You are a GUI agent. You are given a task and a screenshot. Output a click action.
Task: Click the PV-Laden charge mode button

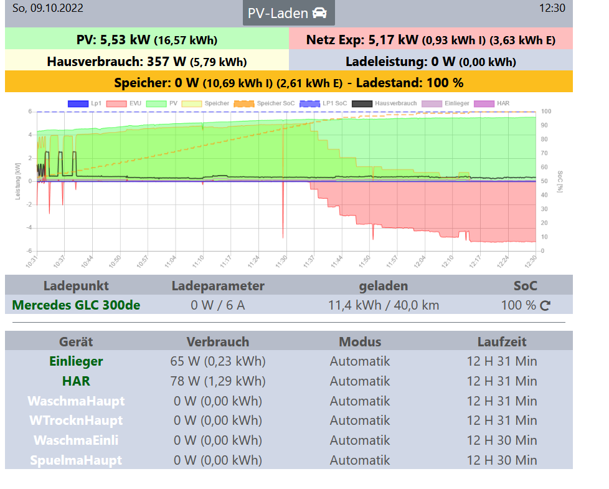(x=288, y=13)
